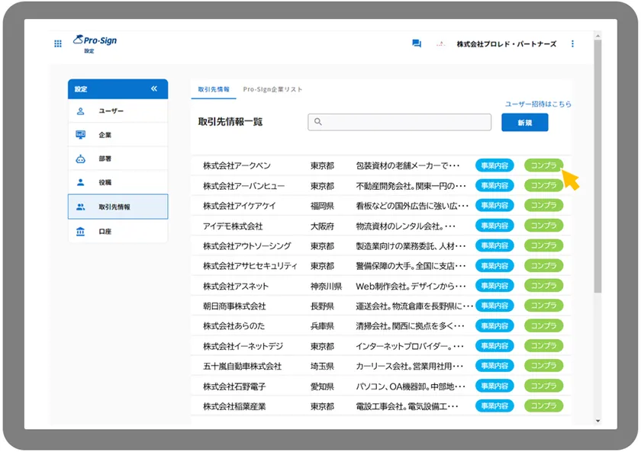
Task: Open the vertical three-dot options menu
Action: pos(572,43)
